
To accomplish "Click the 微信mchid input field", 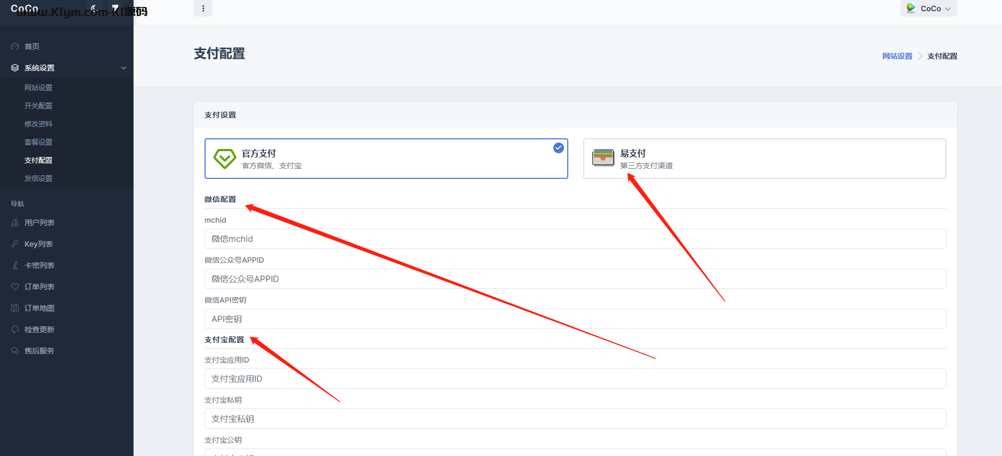I will click(x=575, y=239).
